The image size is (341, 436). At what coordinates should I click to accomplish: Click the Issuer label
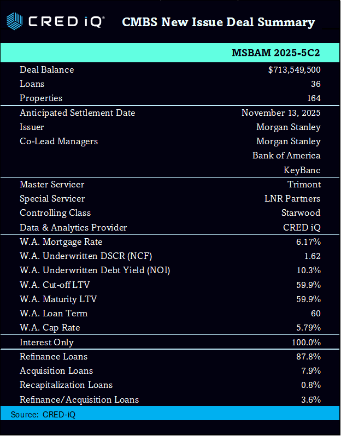pyautogui.click(x=32, y=127)
